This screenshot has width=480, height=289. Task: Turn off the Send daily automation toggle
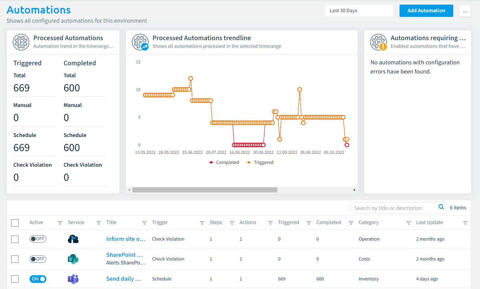pyautogui.click(x=38, y=279)
